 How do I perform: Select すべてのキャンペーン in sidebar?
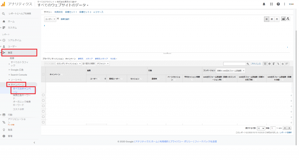tap(22, 90)
